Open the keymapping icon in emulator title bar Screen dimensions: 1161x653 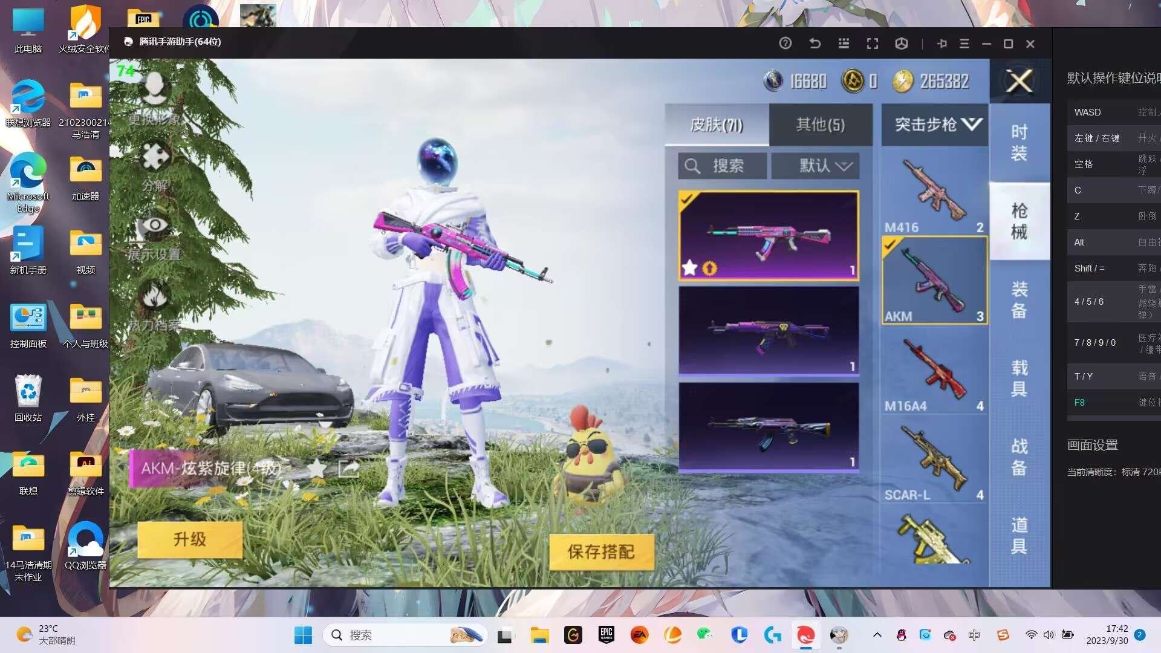[x=844, y=44]
